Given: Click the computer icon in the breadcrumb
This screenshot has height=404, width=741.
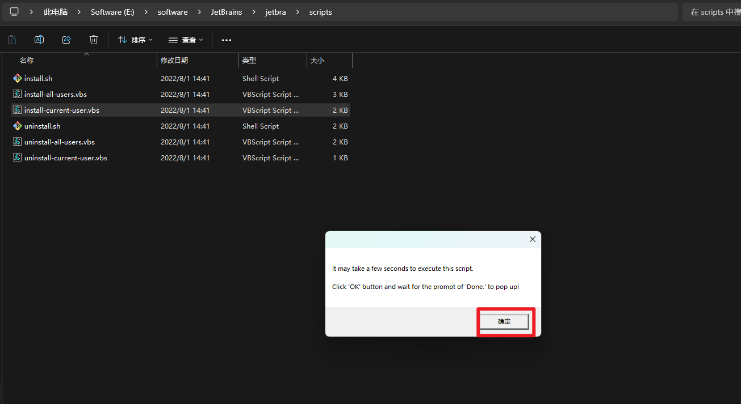Looking at the screenshot, I should pos(14,12).
